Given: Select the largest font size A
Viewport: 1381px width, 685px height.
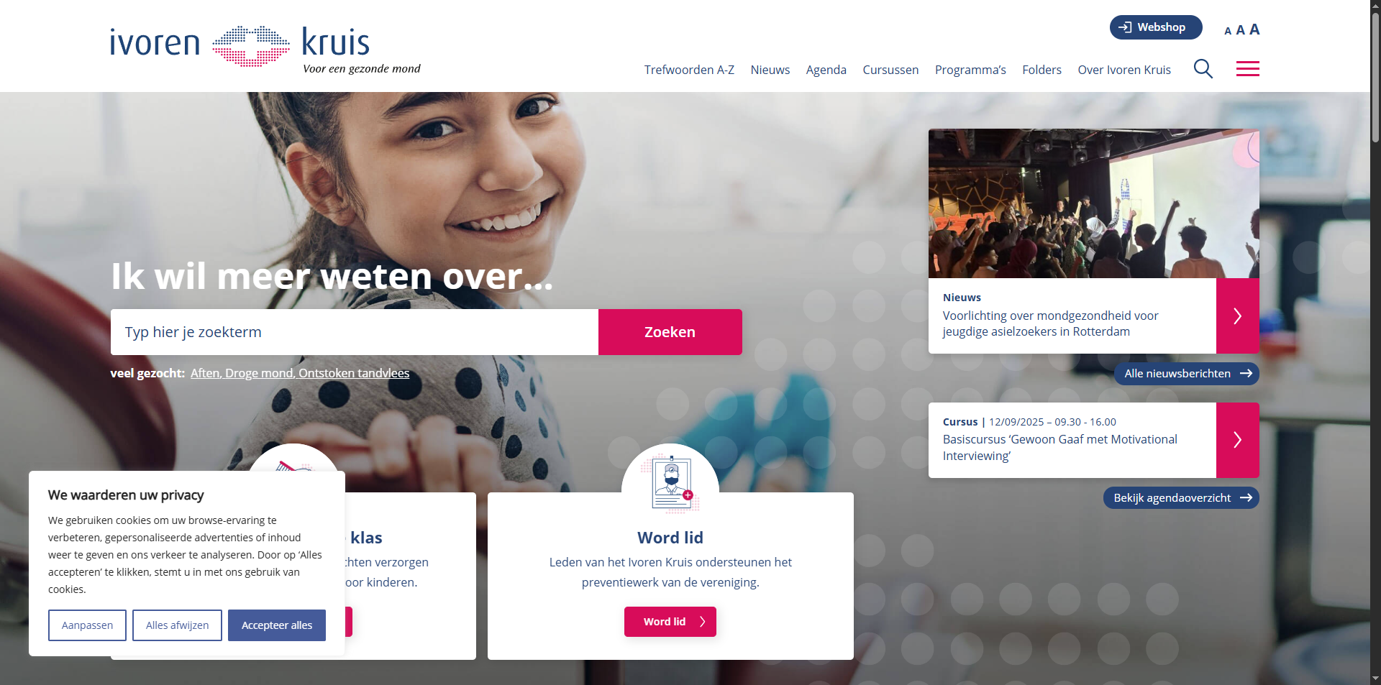Looking at the screenshot, I should tap(1254, 29).
